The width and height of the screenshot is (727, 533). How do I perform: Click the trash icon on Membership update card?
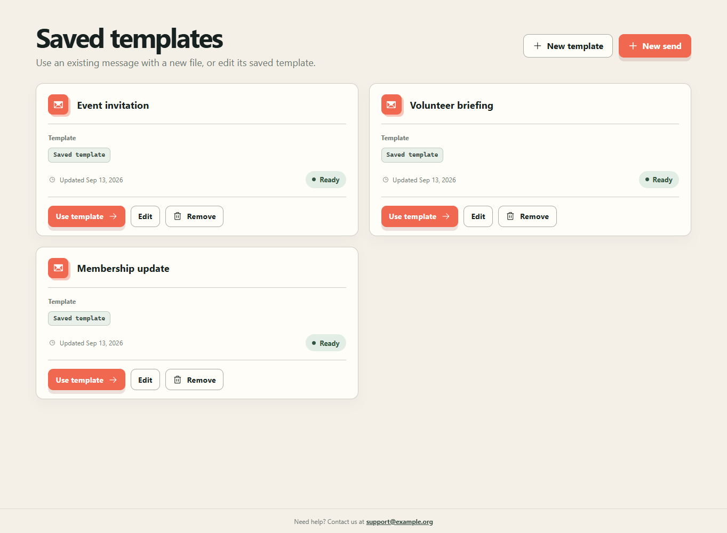click(x=178, y=380)
